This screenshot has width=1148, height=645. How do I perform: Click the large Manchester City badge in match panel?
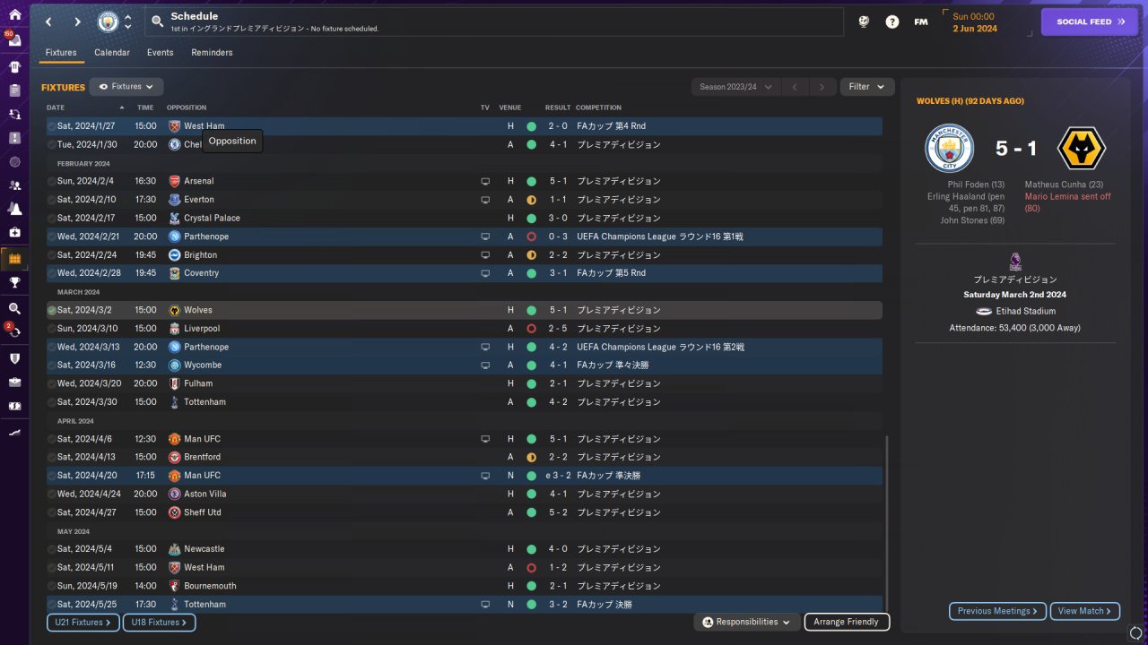[949, 149]
